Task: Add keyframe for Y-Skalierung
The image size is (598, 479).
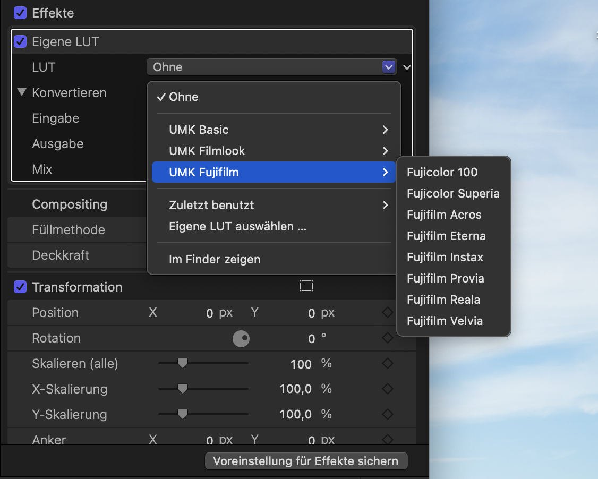Action: [x=388, y=414]
